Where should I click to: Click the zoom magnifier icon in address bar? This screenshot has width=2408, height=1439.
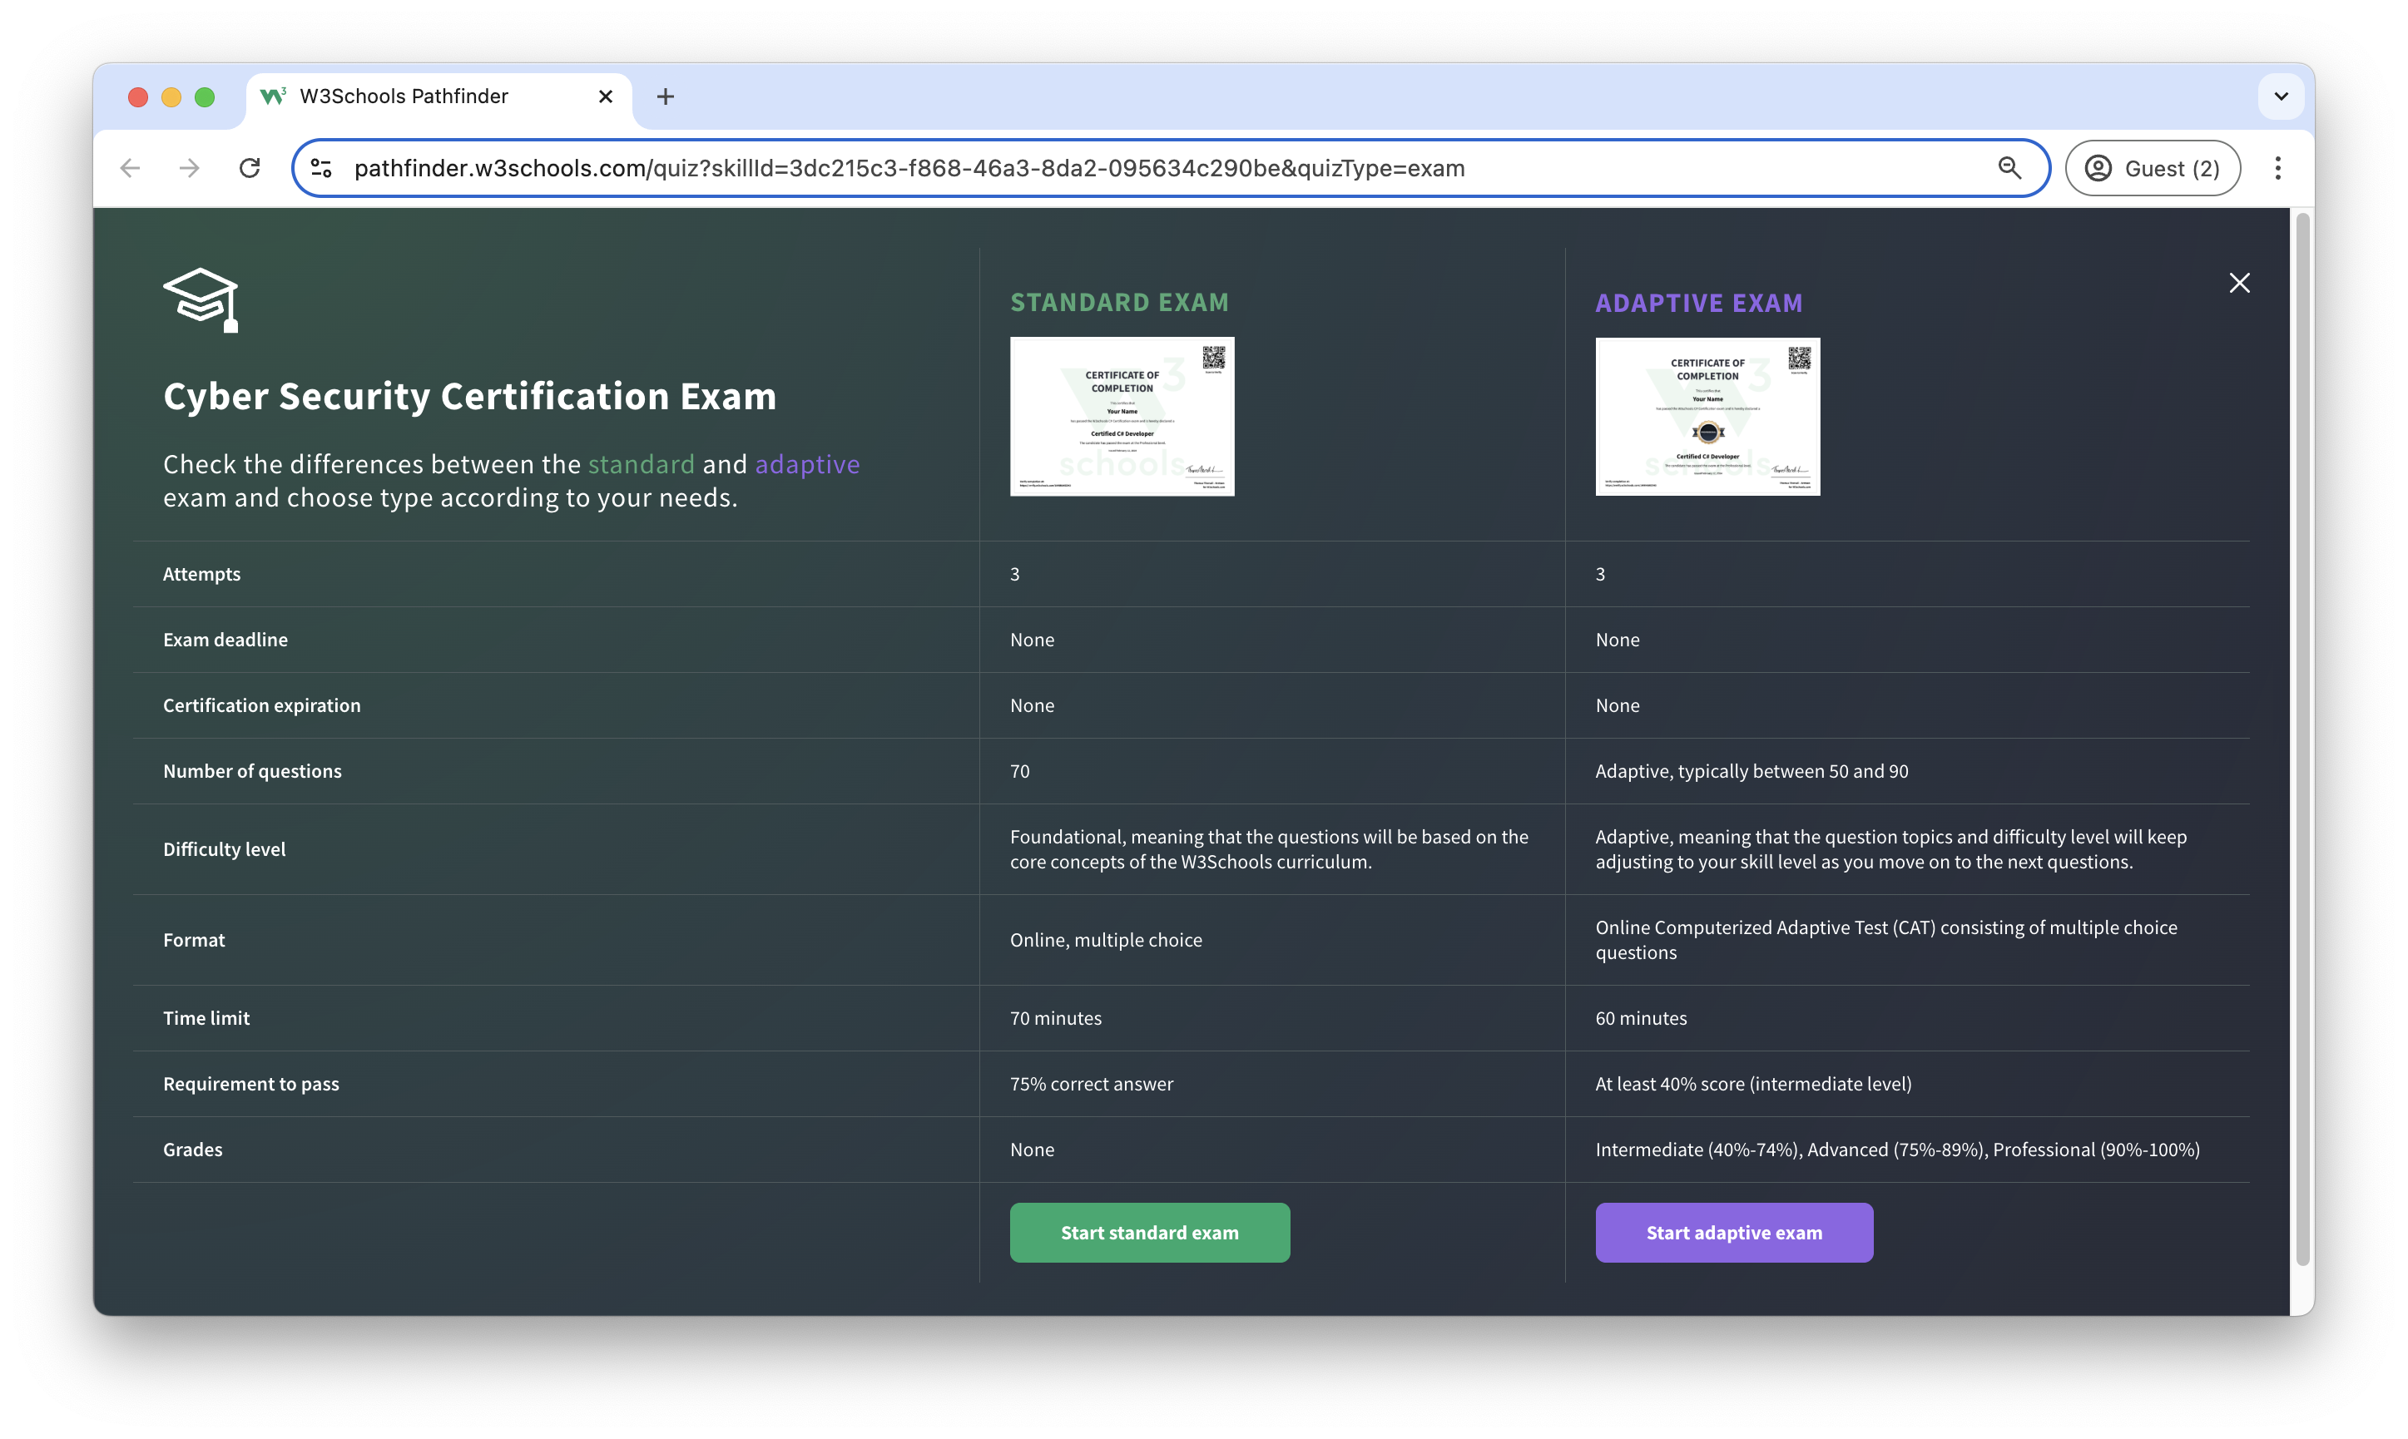(2009, 169)
